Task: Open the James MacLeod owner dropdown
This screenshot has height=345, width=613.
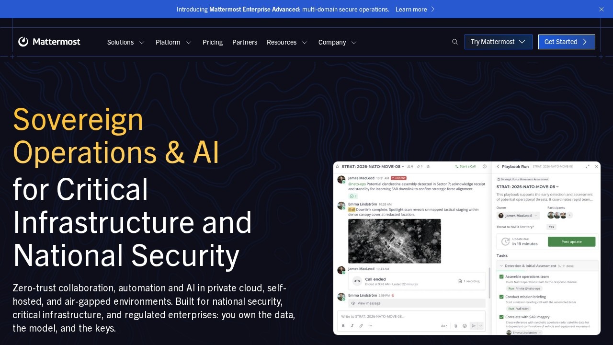Action: tap(518, 216)
